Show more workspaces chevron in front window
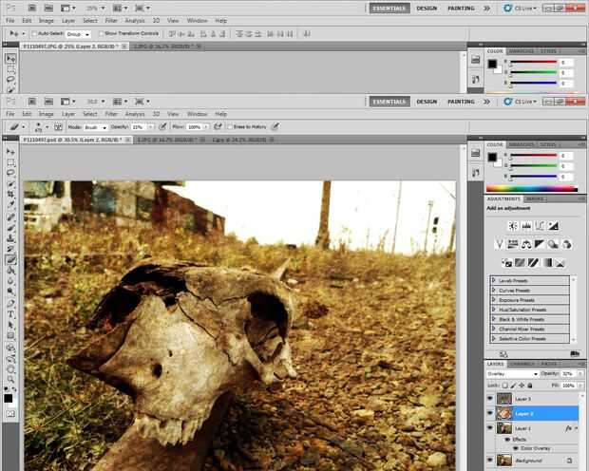Screen dimensions: 589x471 486,102
